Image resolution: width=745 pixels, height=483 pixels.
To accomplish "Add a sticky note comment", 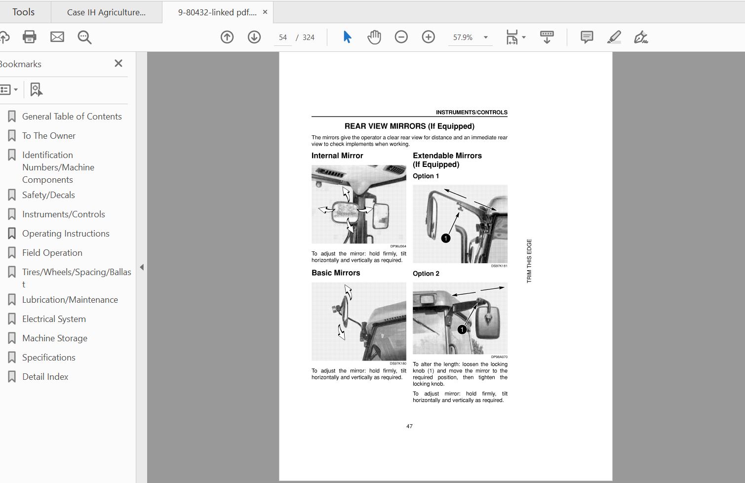I will (587, 37).
